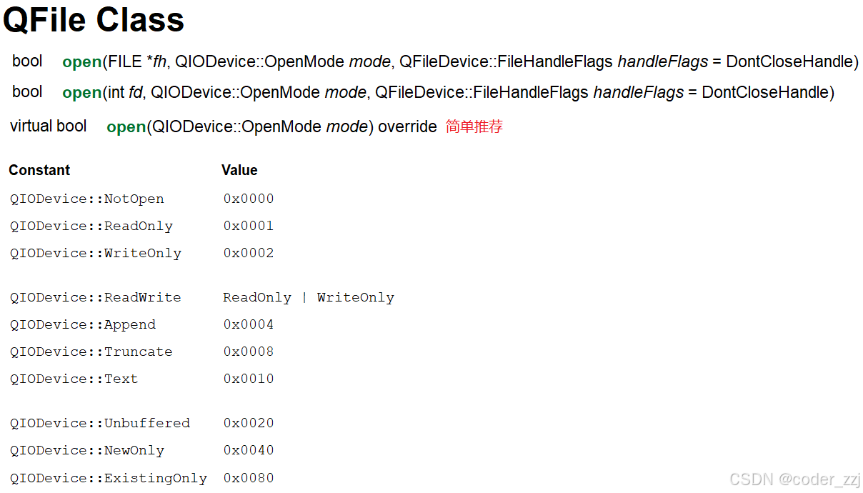This screenshot has height=493, width=863.
Task: Select QIODevice::Truncate constant
Action: click(91, 352)
